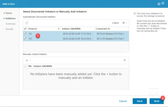Click the info icon in Manually Added Initiators

125,60
